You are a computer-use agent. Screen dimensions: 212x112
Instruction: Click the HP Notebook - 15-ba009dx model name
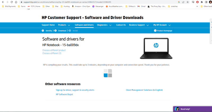(x=60, y=45)
